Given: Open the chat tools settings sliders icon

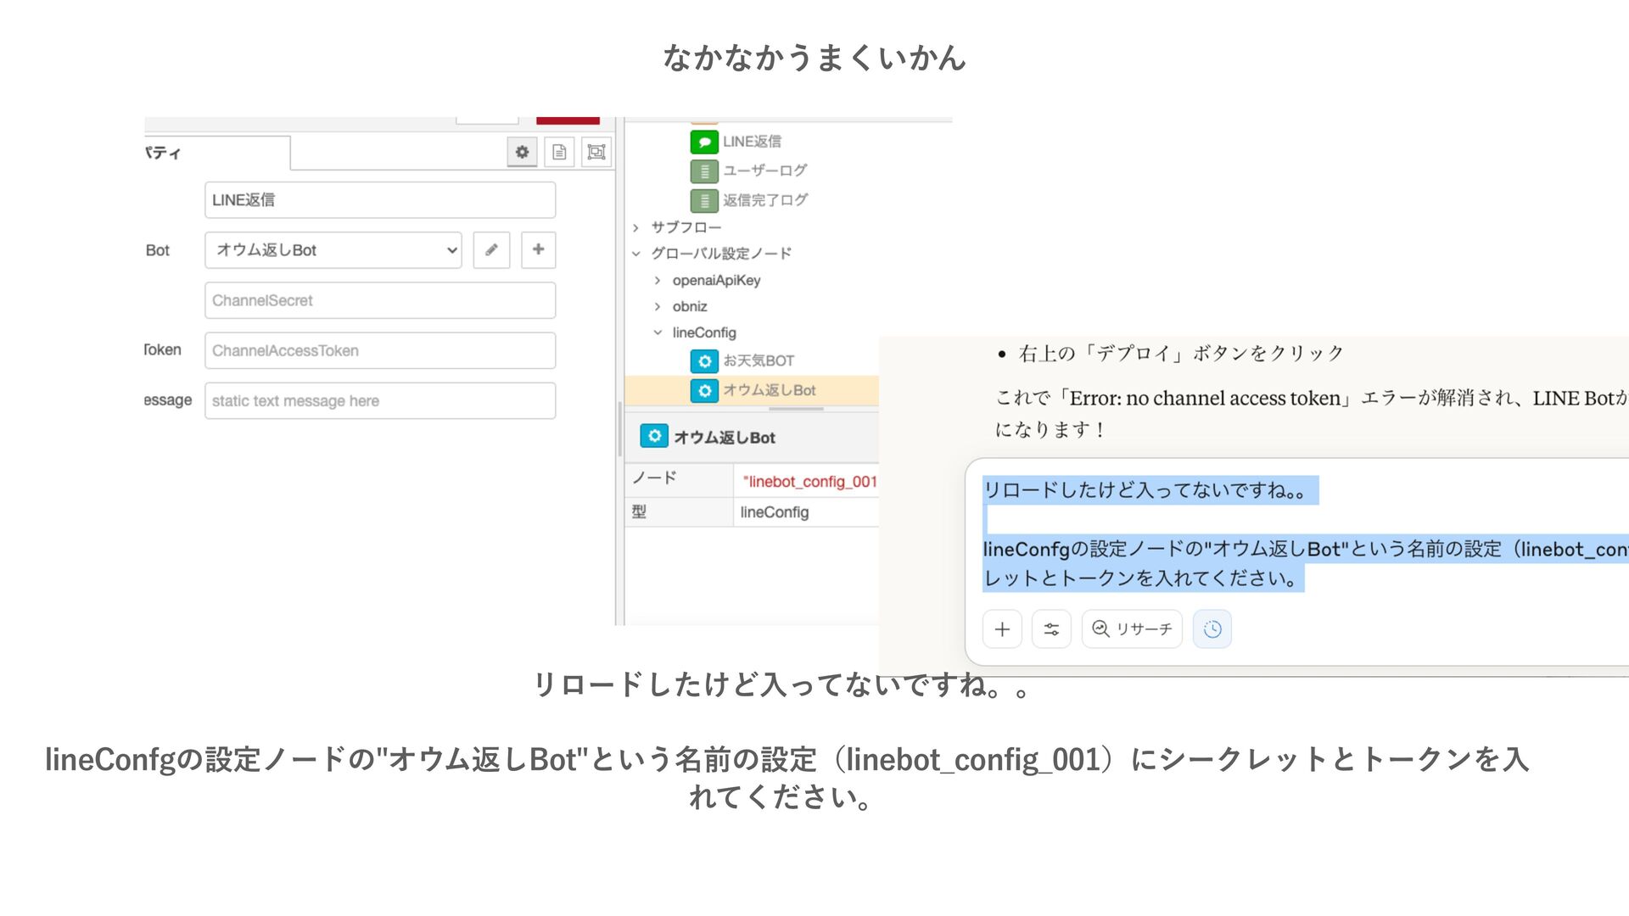Looking at the screenshot, I should [1051, 629].
